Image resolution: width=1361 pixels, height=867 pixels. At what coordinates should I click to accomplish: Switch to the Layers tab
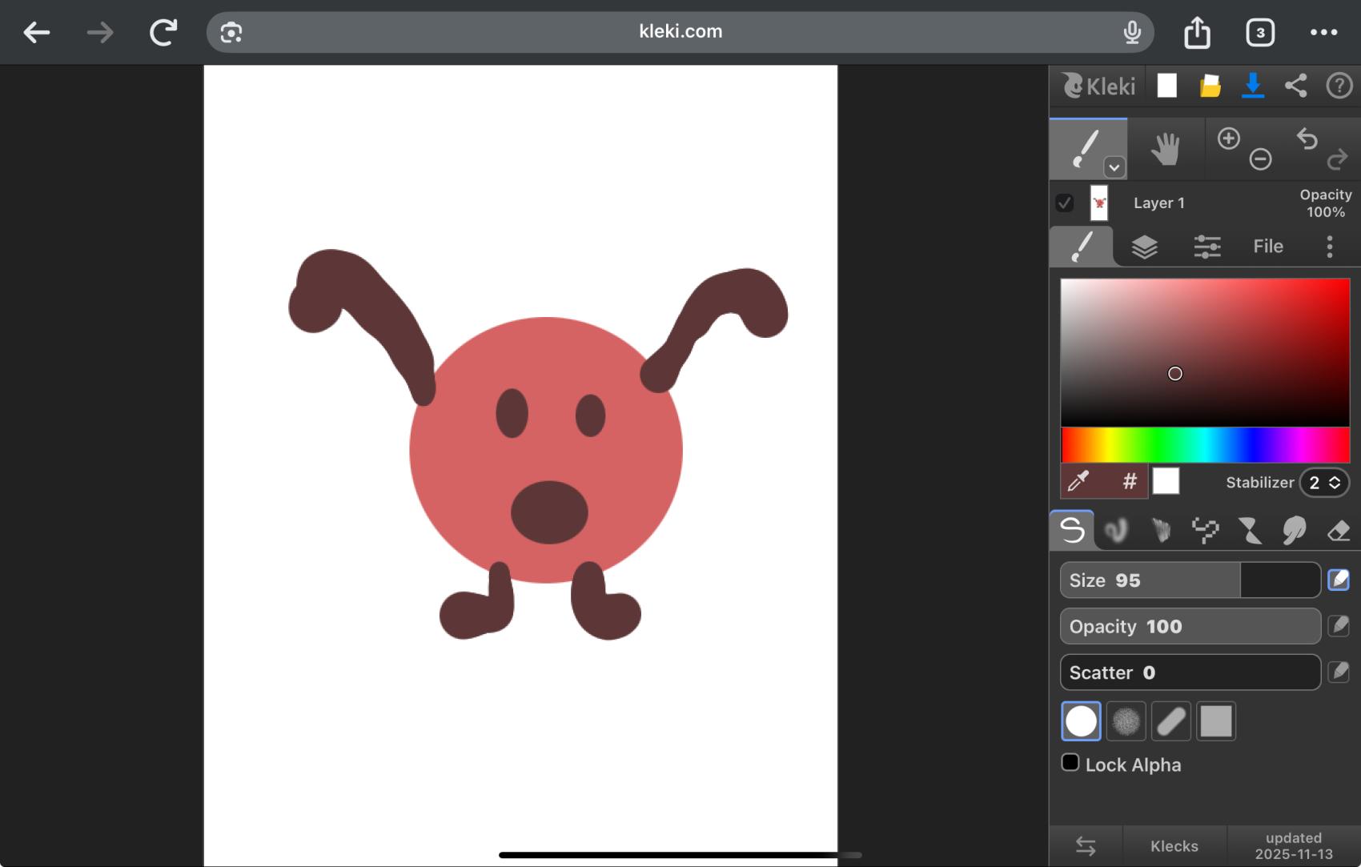[x=1144, y=247]
